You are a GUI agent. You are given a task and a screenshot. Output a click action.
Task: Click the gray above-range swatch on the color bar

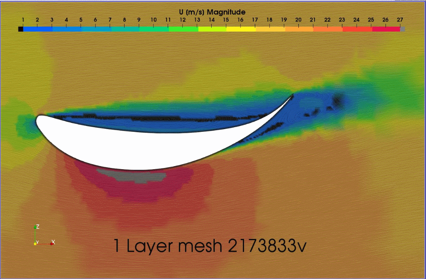point(402,29)
